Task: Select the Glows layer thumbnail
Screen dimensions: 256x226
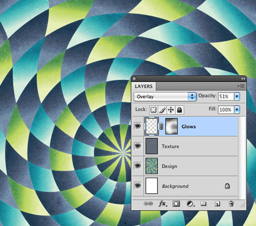Action: point(151,126)
